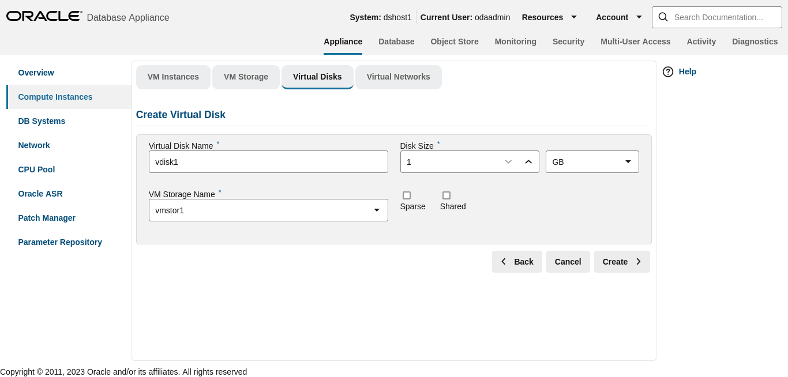
Task: Open the VM Storage Name dropdown
Action: pyautogui.click(x=377, y=210)
